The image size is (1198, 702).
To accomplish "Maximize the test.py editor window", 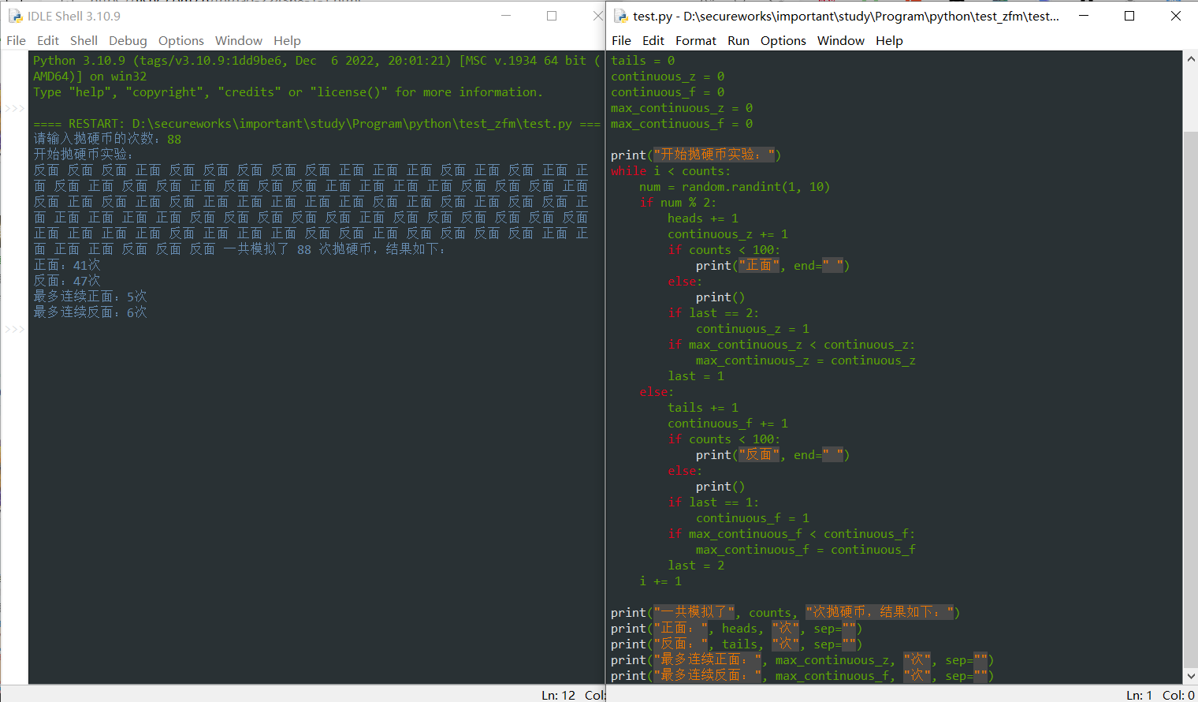I will tap(1129, 16).
